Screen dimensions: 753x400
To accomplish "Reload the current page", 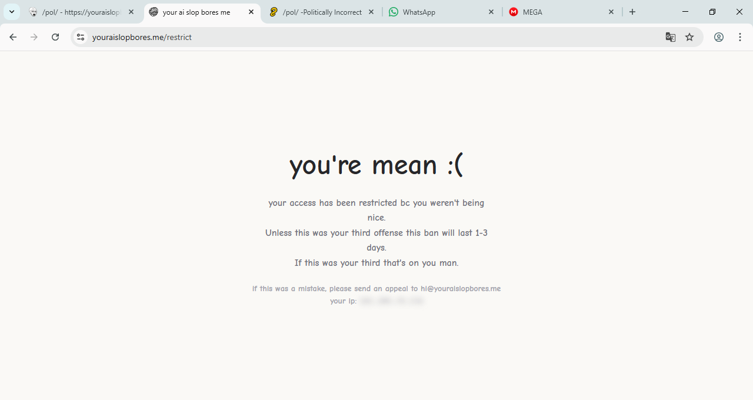I will coord(55,37).
